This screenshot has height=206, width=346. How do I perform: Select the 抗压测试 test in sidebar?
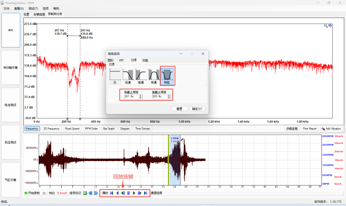coord(11,142)
